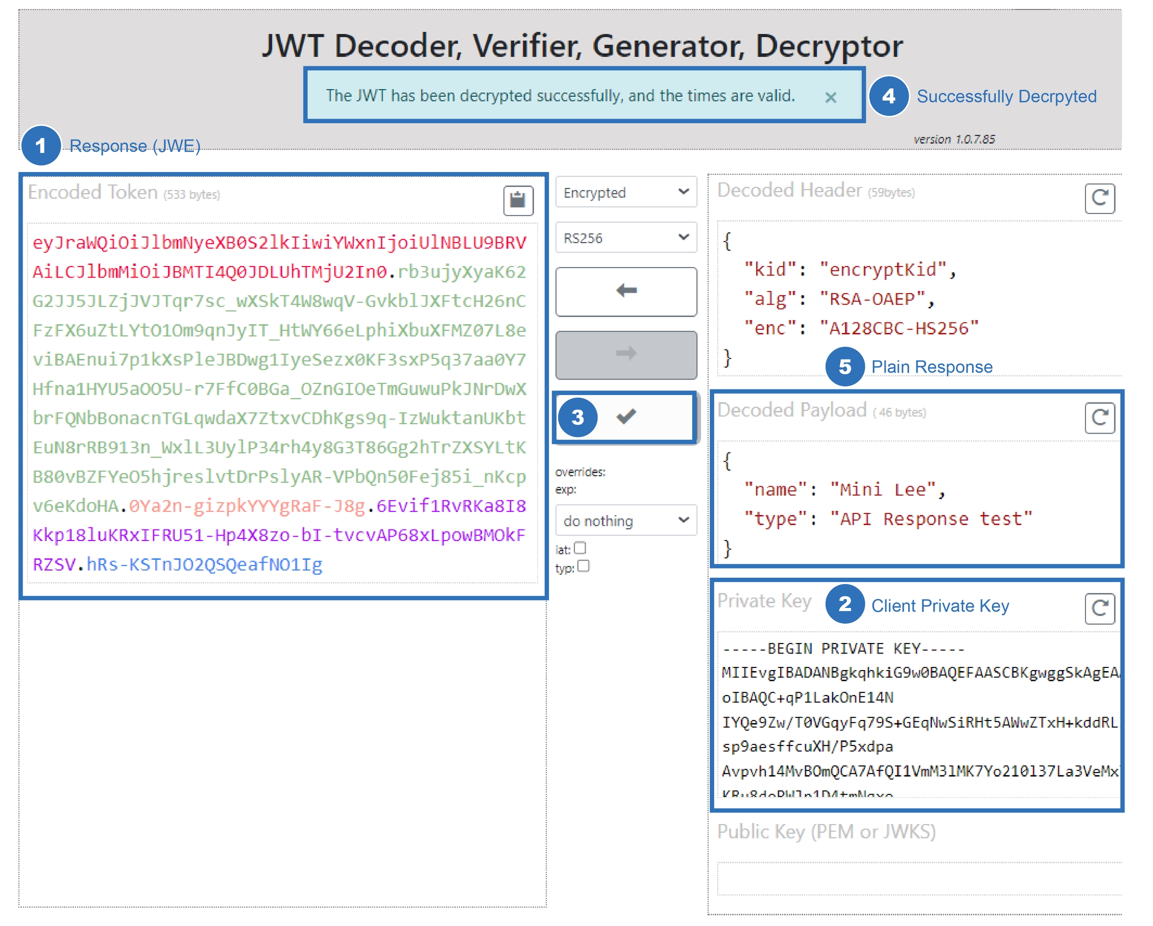The image size is (1153, 926).
Task: Click the Decoded Header JSON content
Action: 861,299
